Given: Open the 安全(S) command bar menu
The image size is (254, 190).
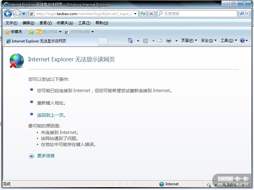Looking at the screenshot, I should [209, 41].
